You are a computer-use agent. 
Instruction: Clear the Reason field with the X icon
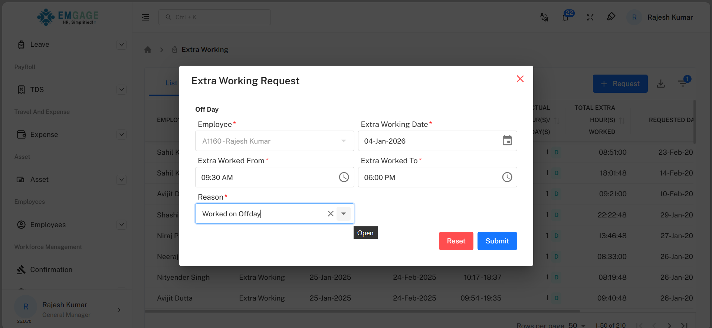pos(331,214)
